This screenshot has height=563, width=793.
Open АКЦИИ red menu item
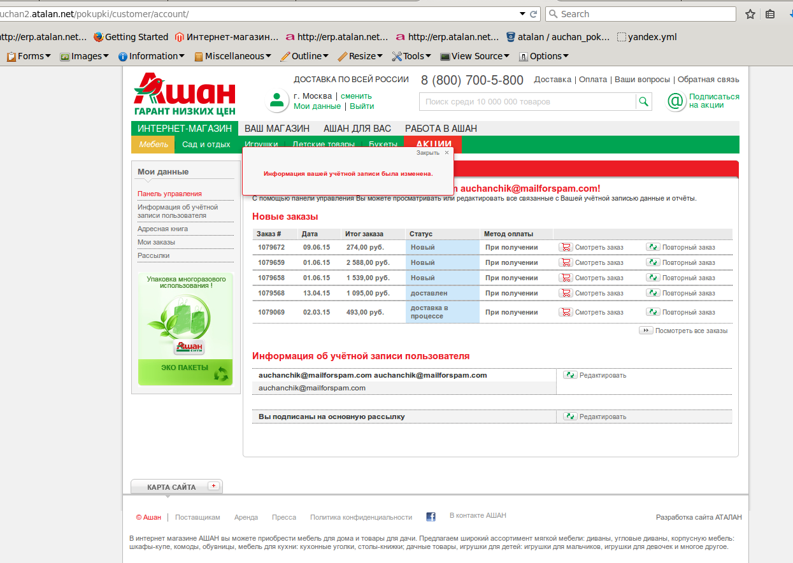434,143
